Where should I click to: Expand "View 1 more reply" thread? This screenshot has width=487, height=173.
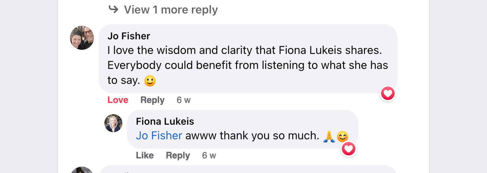(171, 10)
